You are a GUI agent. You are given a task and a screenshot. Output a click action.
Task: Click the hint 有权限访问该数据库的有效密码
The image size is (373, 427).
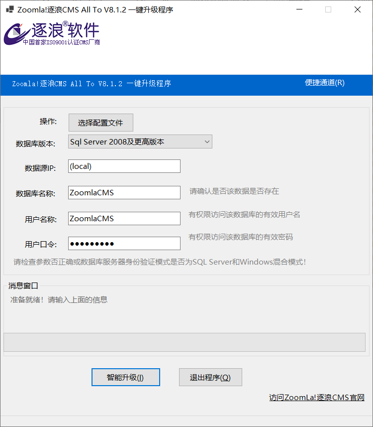[x=241, y=237]
